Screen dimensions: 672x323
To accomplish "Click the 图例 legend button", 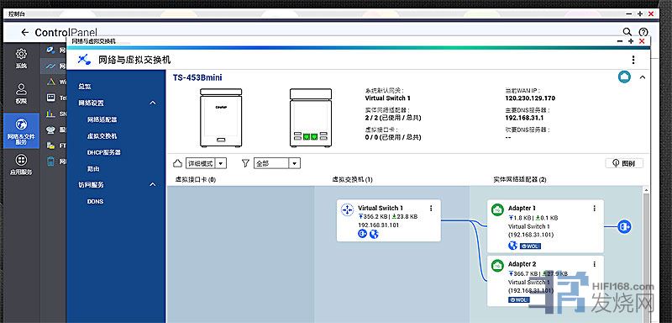I will (624, 163).
